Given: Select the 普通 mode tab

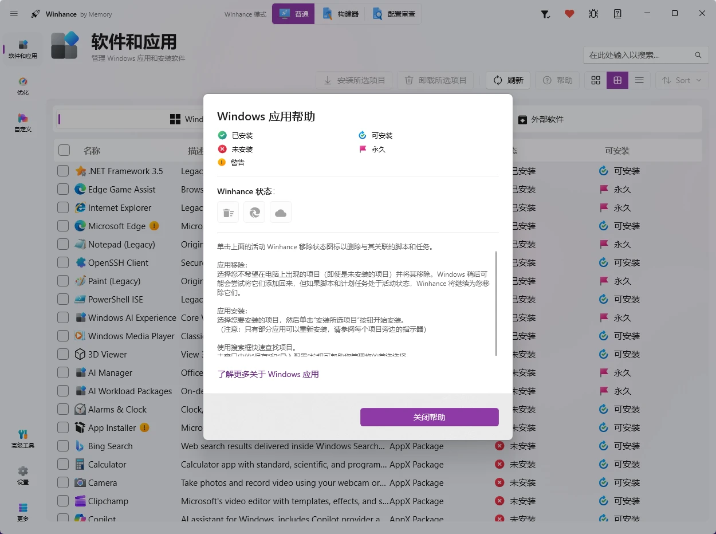Looking at the screenshot, I should pyautogui.click(x=293, y=14).
